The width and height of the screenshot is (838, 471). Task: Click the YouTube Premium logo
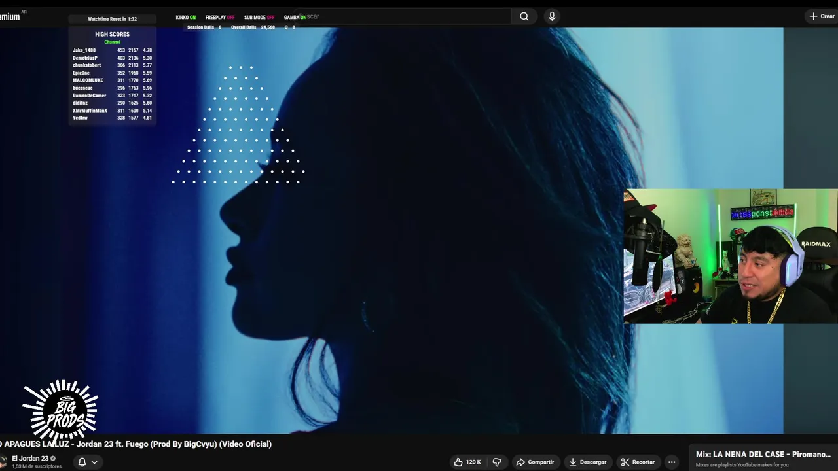(x=10, y=17)
